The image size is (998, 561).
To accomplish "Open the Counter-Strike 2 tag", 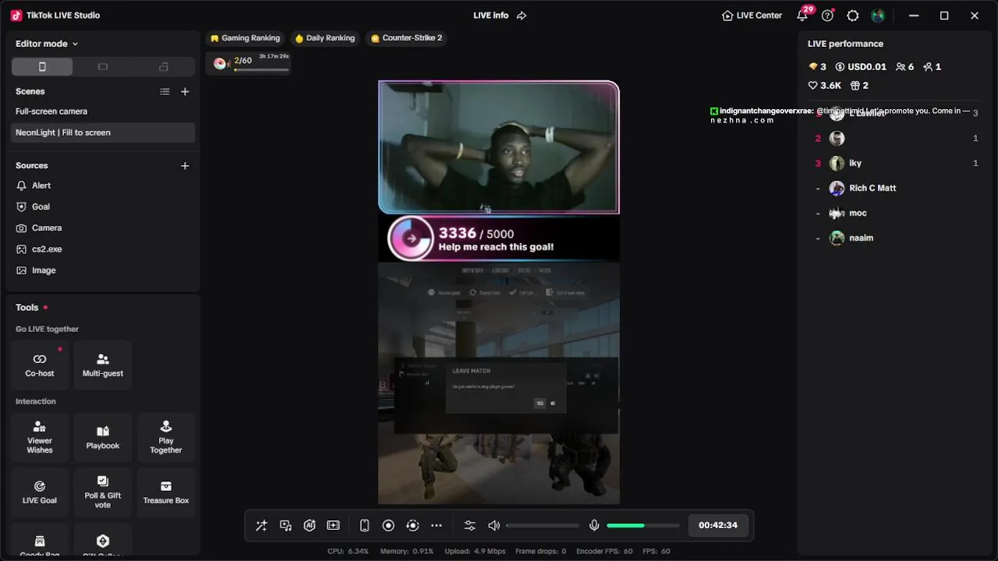I will (x=406, y=37).
